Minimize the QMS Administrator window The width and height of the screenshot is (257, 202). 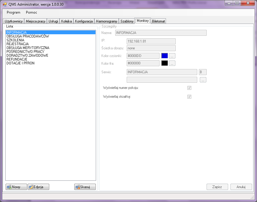(x=229, y=3)
